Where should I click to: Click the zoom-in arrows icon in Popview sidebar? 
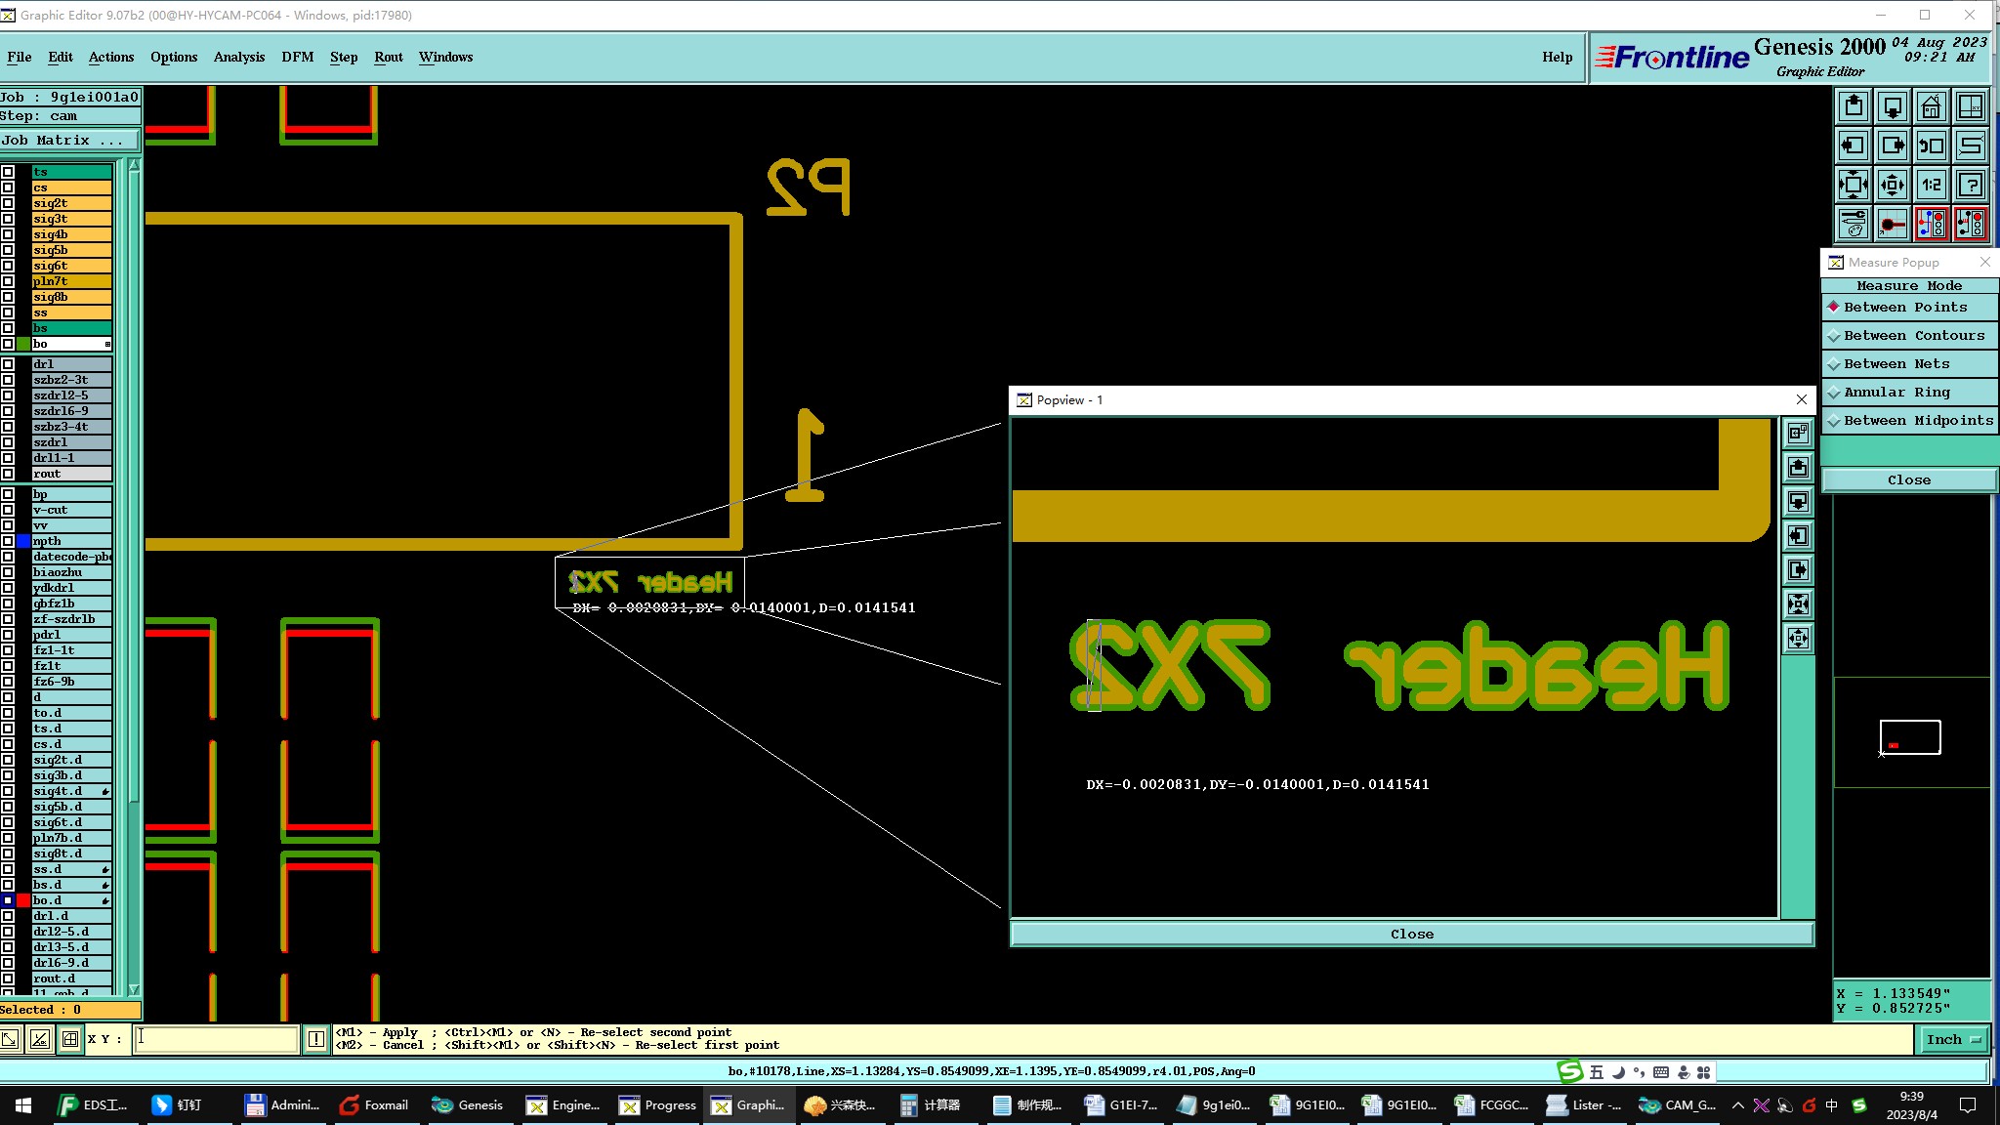pos(1798,604)
